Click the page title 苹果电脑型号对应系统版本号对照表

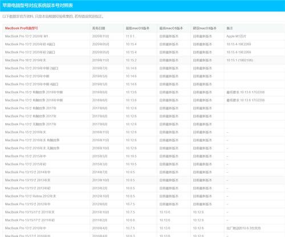coord(38,5)
